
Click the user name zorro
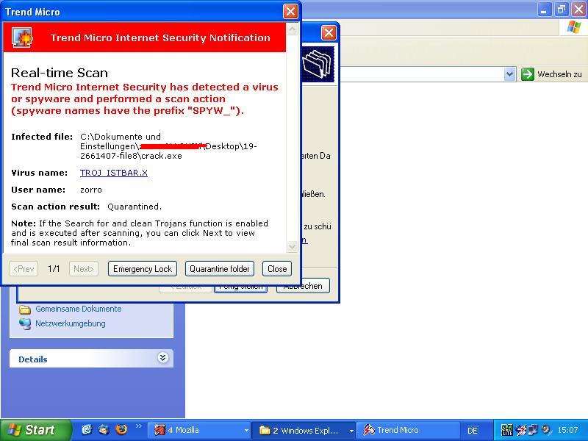tap(91, 190)
